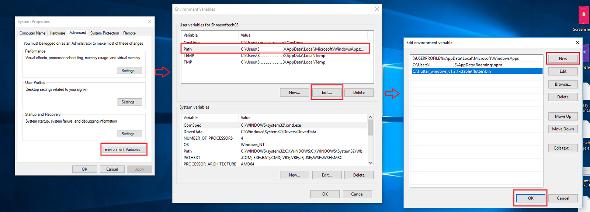590x212 pixels.
Task: Click New in Edit environment variable dialog
Action: tap(563, 59)
